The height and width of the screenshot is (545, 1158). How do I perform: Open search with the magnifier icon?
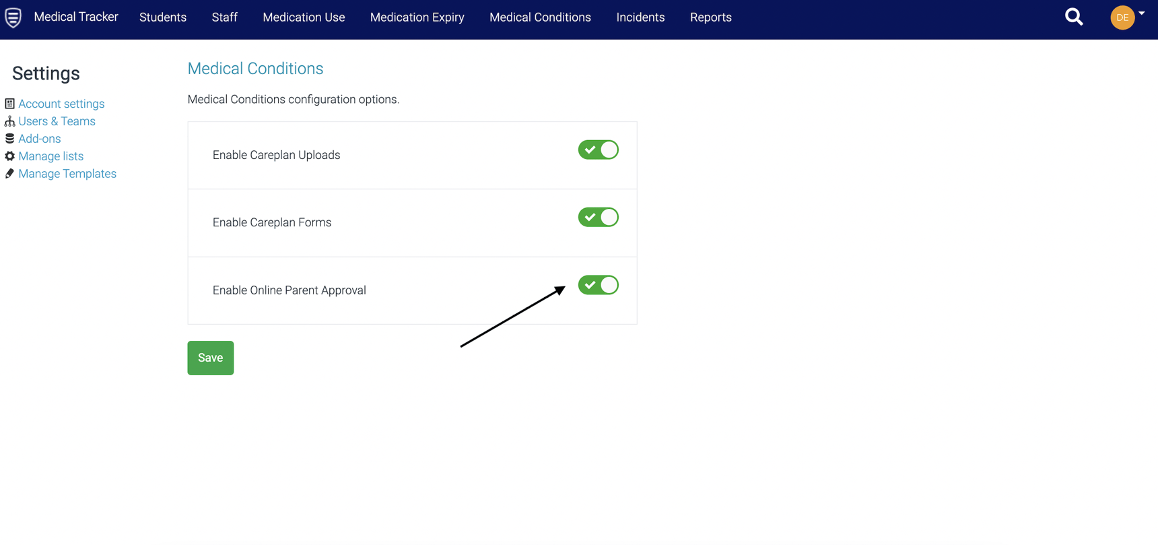click(1074, 17)
